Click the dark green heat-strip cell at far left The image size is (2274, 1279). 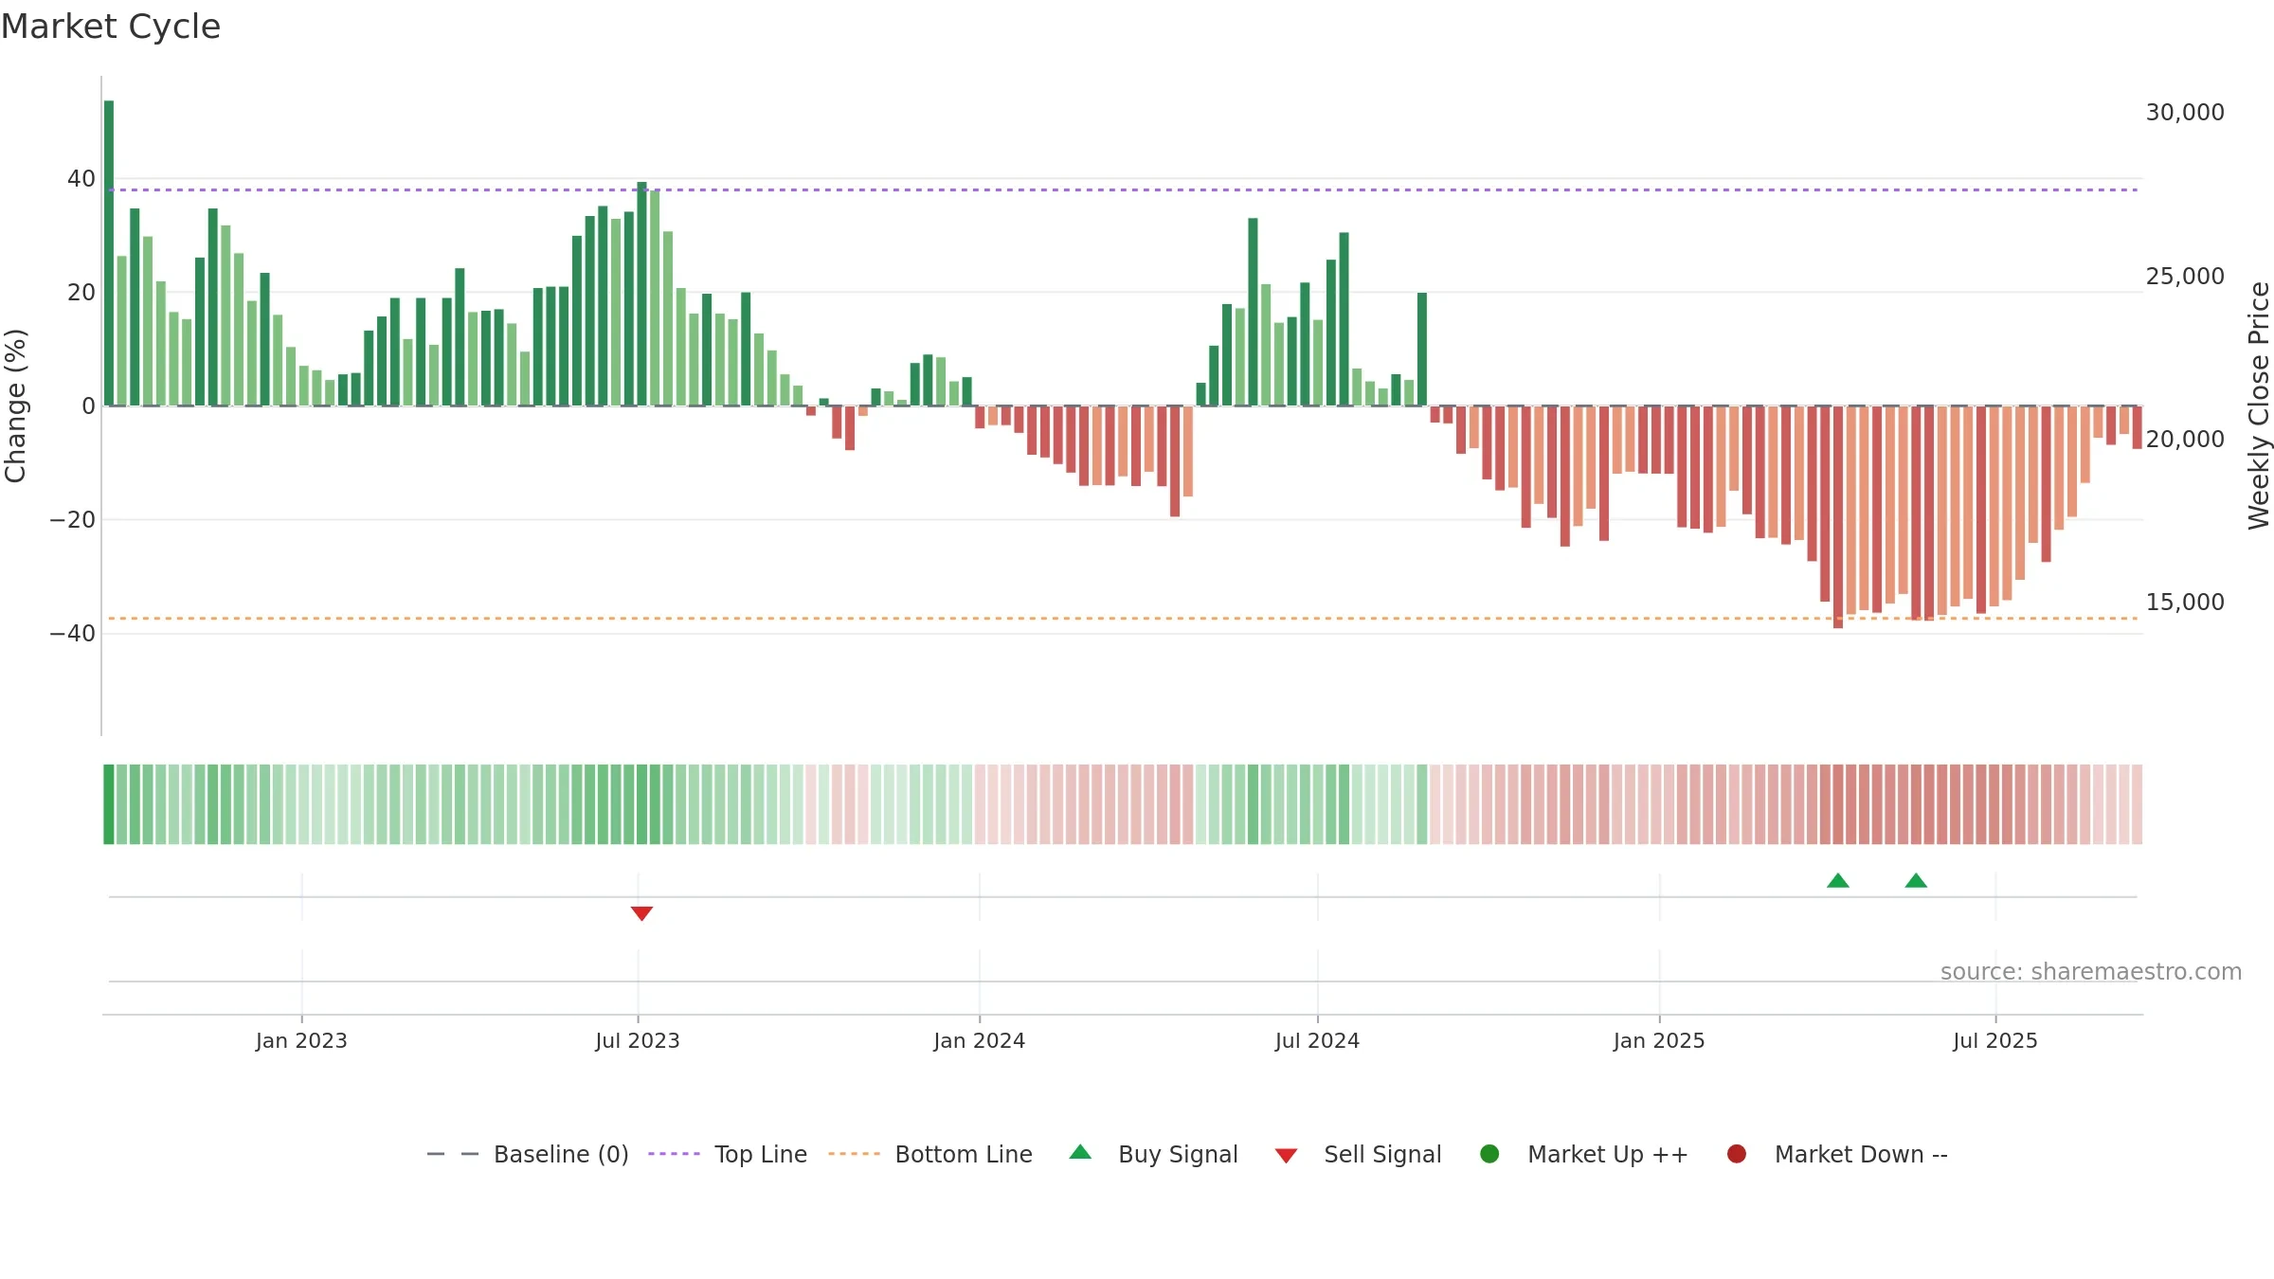pyautogui.click(x=109, y=804)
